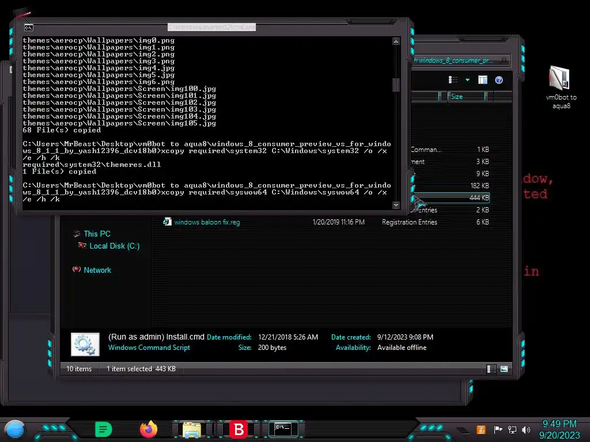590x442 pixels.
Task: Open Action Center flag tray icon
Action: click(x=498, y=429)
